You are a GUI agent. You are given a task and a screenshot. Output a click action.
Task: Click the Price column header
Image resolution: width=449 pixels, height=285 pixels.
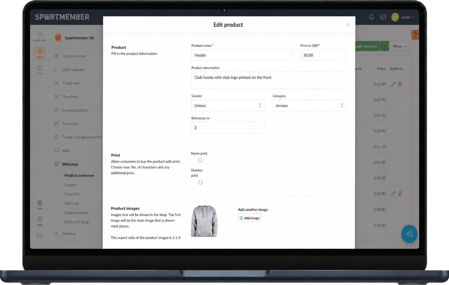tap(381, 69)
